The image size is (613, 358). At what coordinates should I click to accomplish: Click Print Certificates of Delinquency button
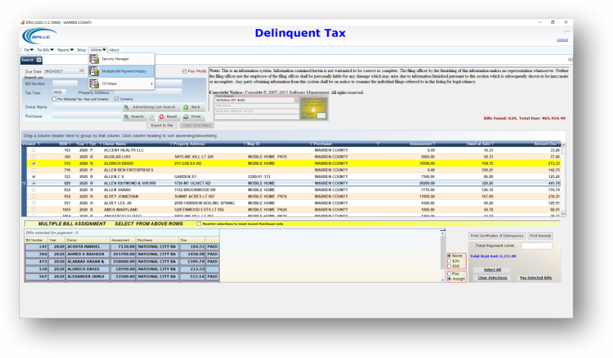pyautogui.click(x=496, y=236)
